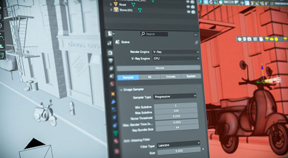Click the pin icon beside Scene
The width and height of the screenshot is (288, 158).
[x=197, y=42]
